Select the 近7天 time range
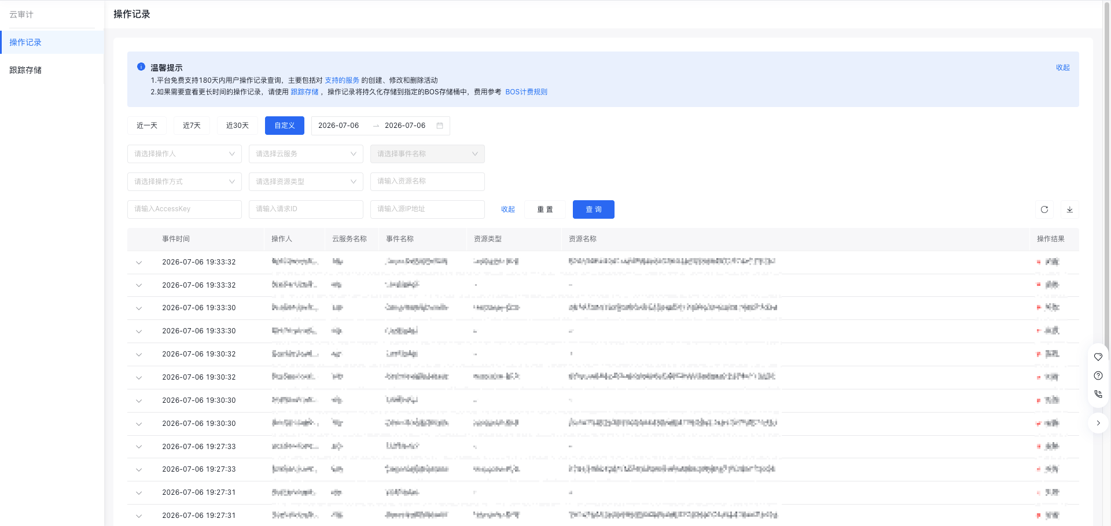 coord(192,126)
